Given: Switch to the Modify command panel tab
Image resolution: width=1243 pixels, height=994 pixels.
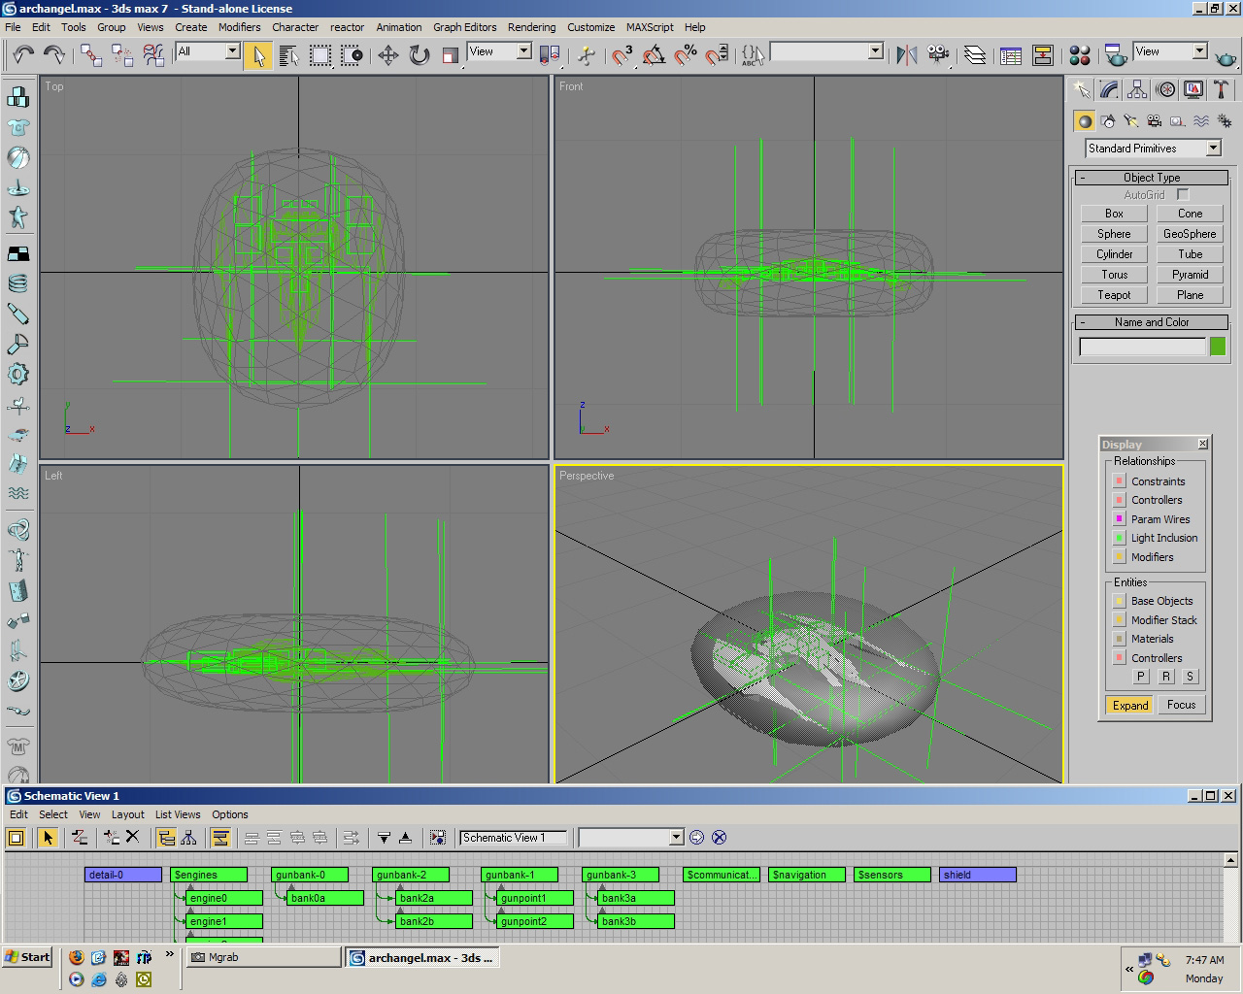Looking at the screenshot, I should click(x=1109, y=90).
